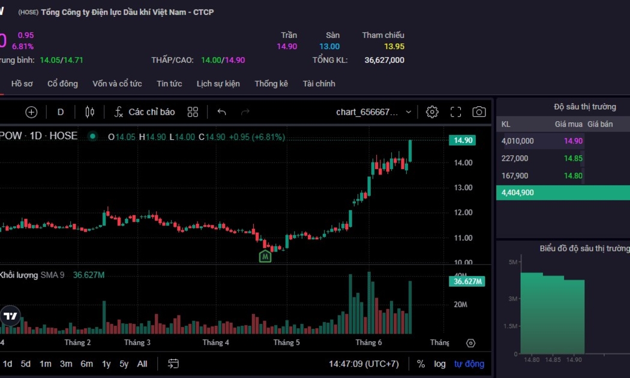Select the 6m time range
Image resolution: width=630 pixels, height=378 pixels.
[x=86, y=364]
